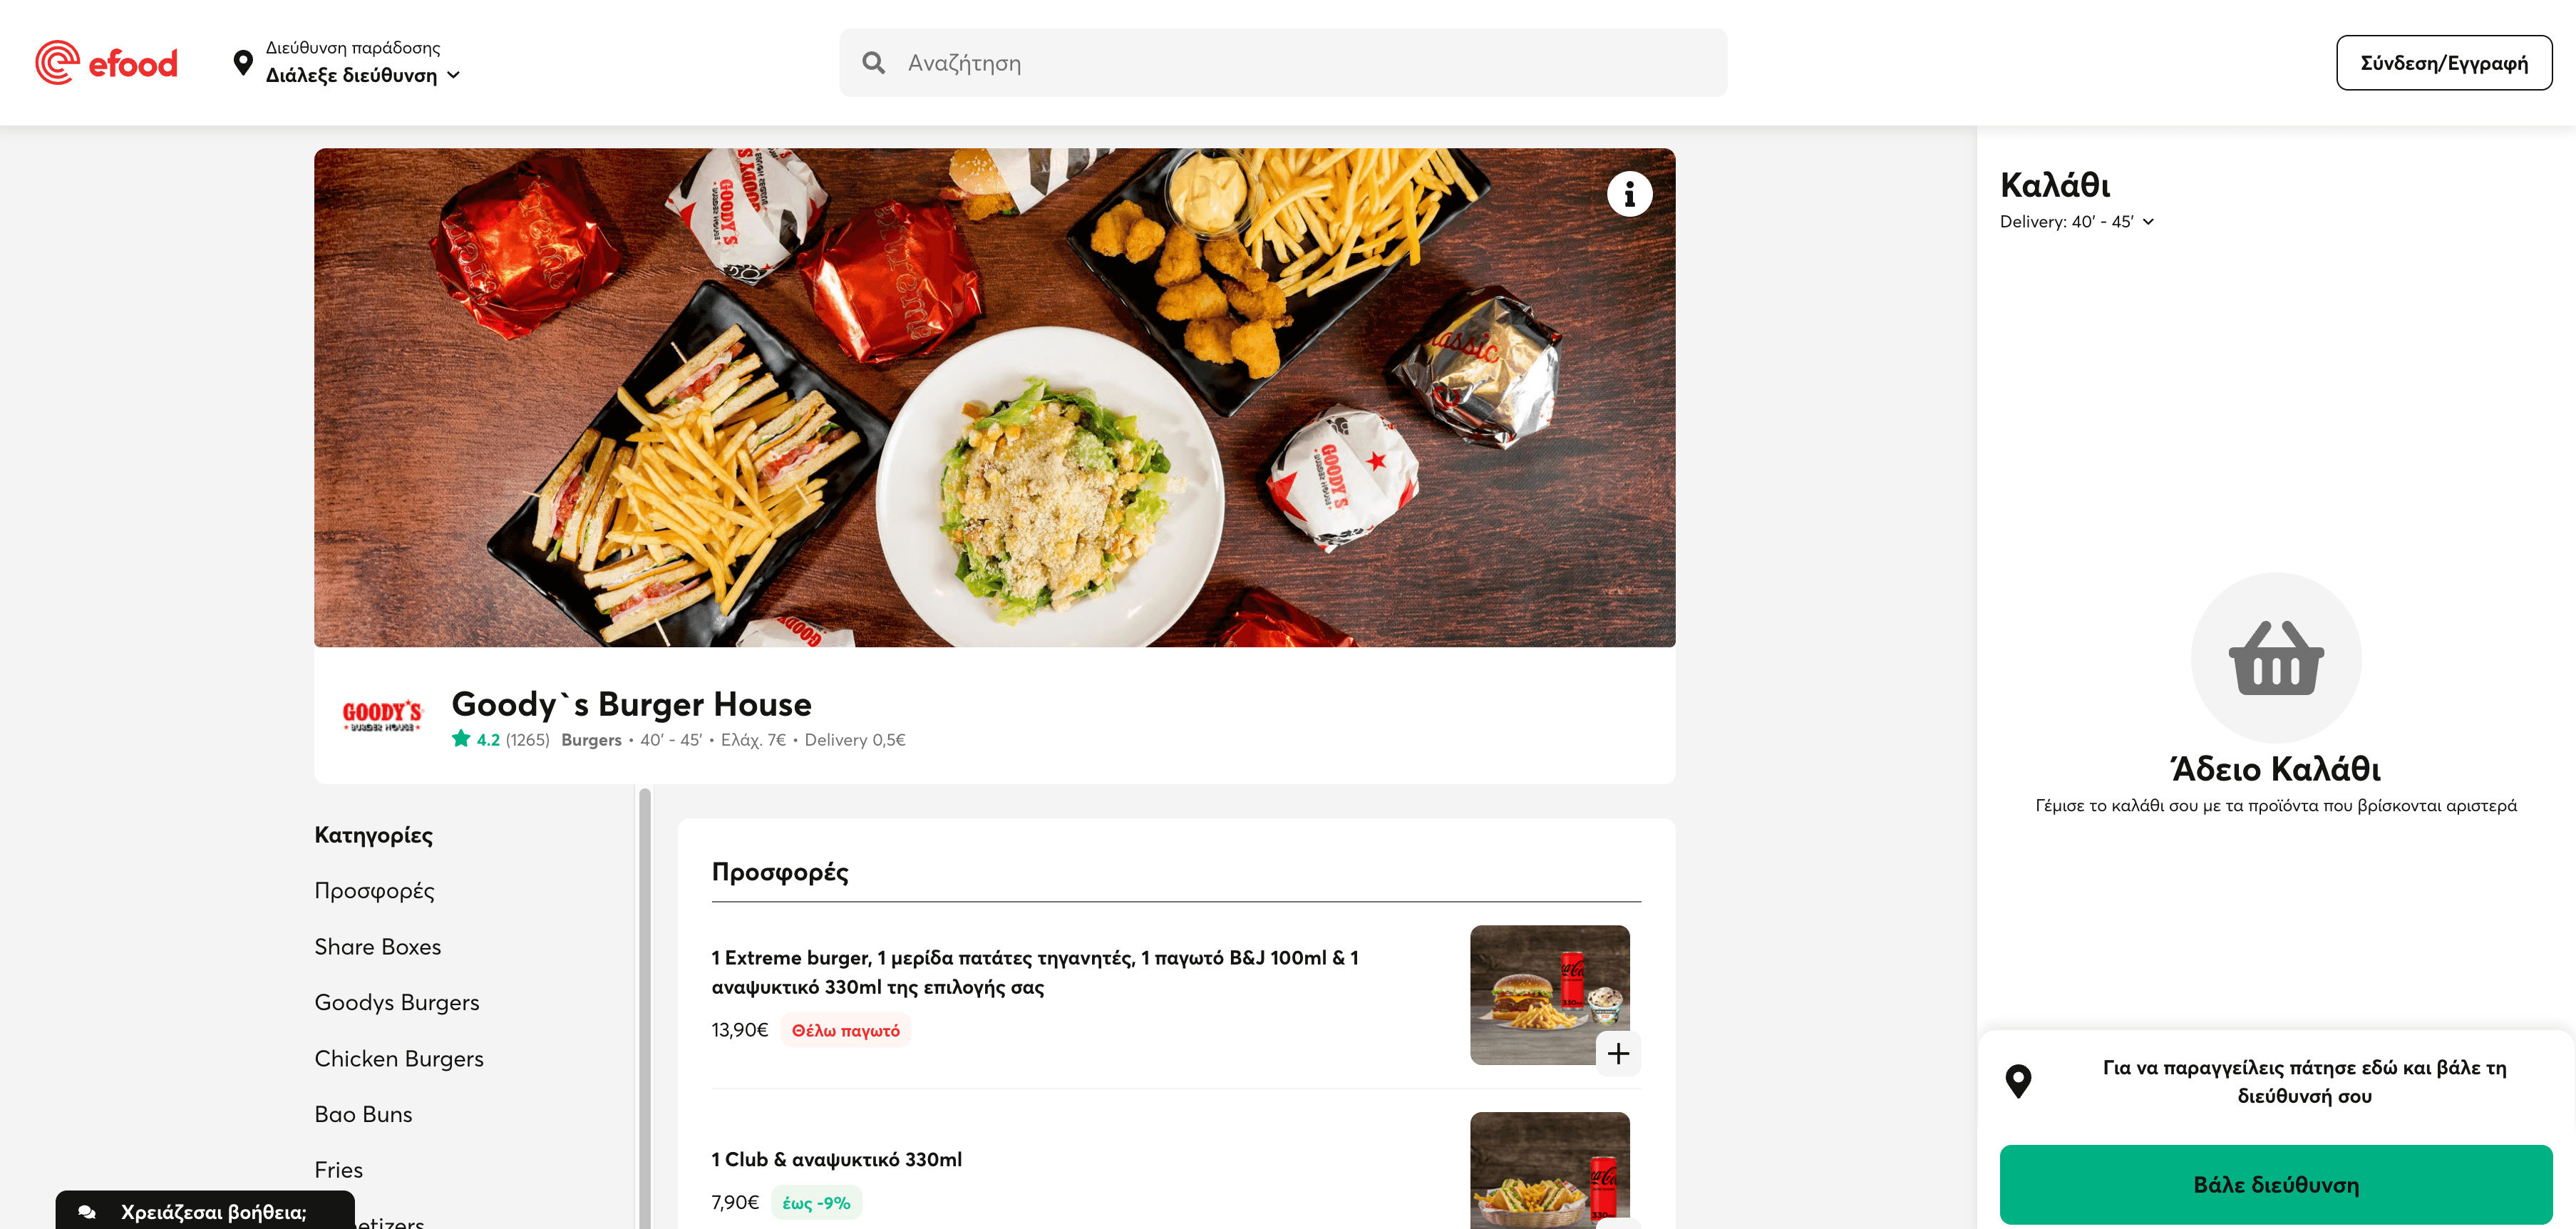Click the search magnifier icon
2576x1229 pixels.
[x=873, y=63]
